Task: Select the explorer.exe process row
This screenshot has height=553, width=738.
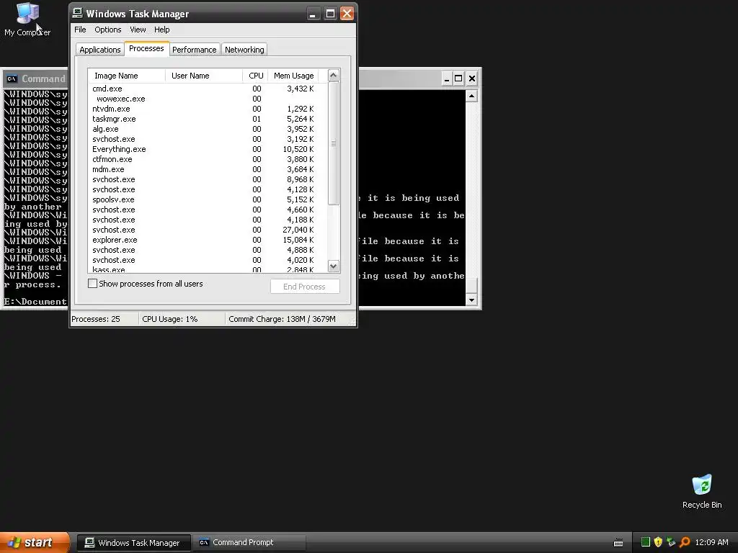Action: [207, 240]
